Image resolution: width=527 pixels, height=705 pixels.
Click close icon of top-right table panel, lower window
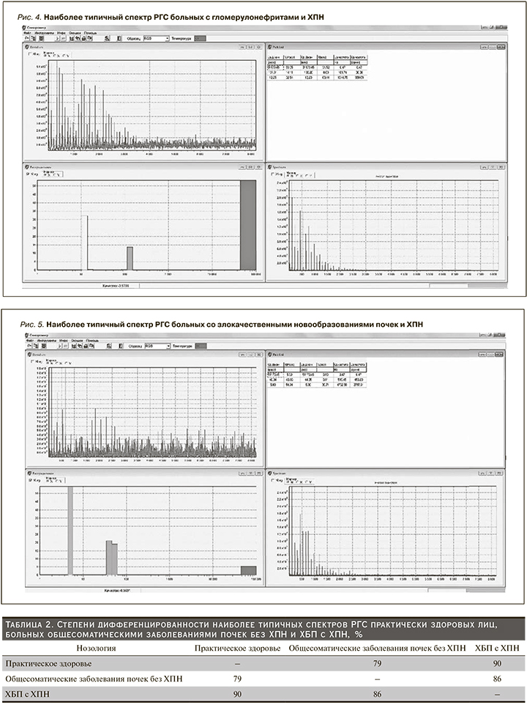pos(501,354)
